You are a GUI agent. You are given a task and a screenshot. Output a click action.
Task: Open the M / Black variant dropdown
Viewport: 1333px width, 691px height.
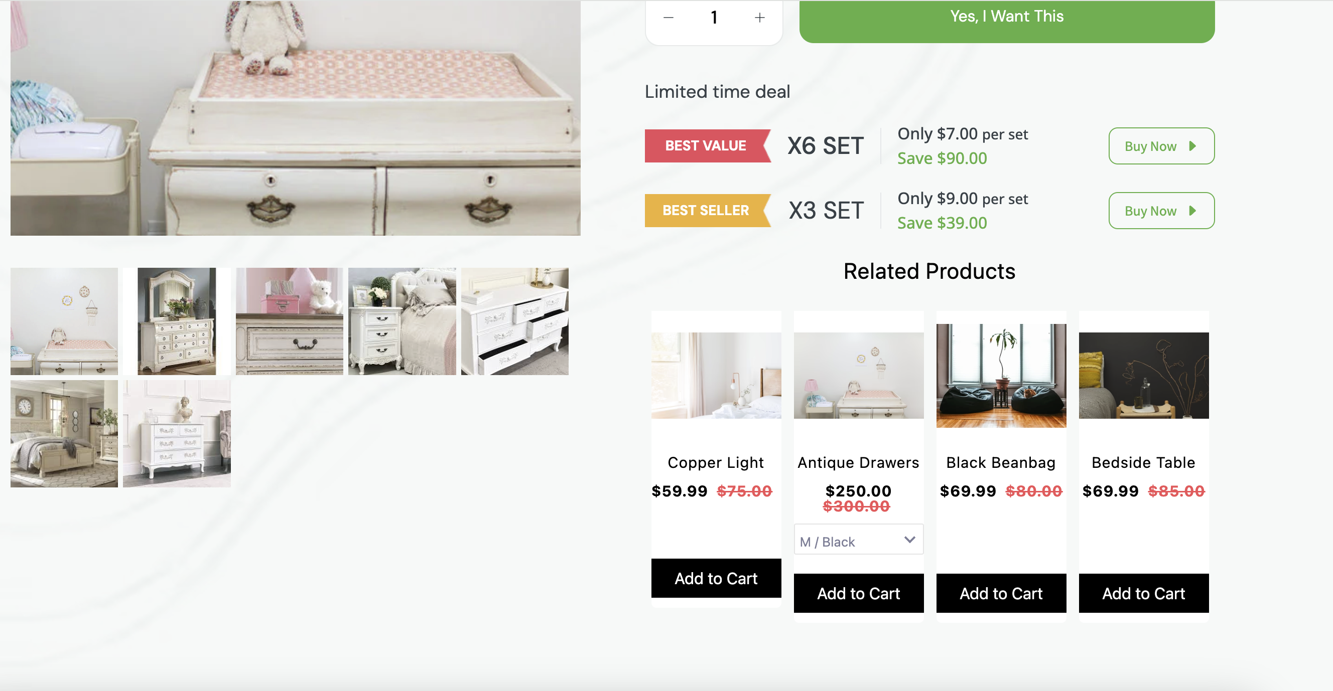(x=859, y=540)
